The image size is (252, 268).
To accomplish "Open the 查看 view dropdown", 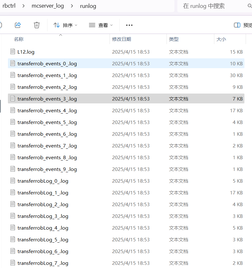I will tap(101, 25).
